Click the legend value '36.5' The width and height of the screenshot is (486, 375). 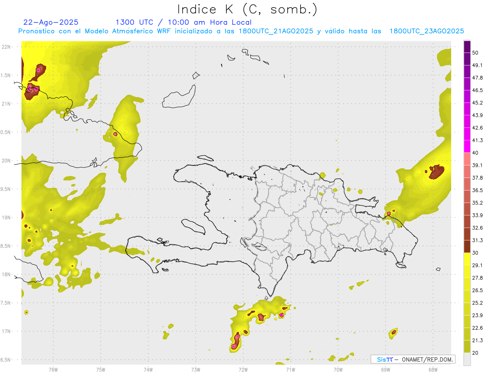pyautogui.click(x=477, y=190)
